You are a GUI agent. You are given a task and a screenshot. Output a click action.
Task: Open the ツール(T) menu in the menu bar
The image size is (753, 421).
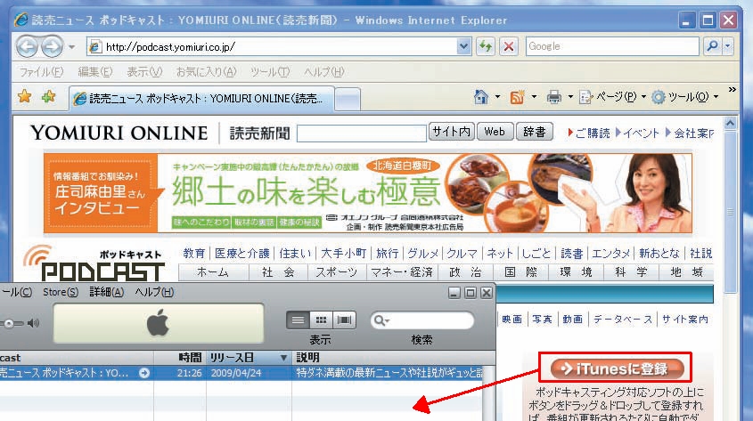270,72
